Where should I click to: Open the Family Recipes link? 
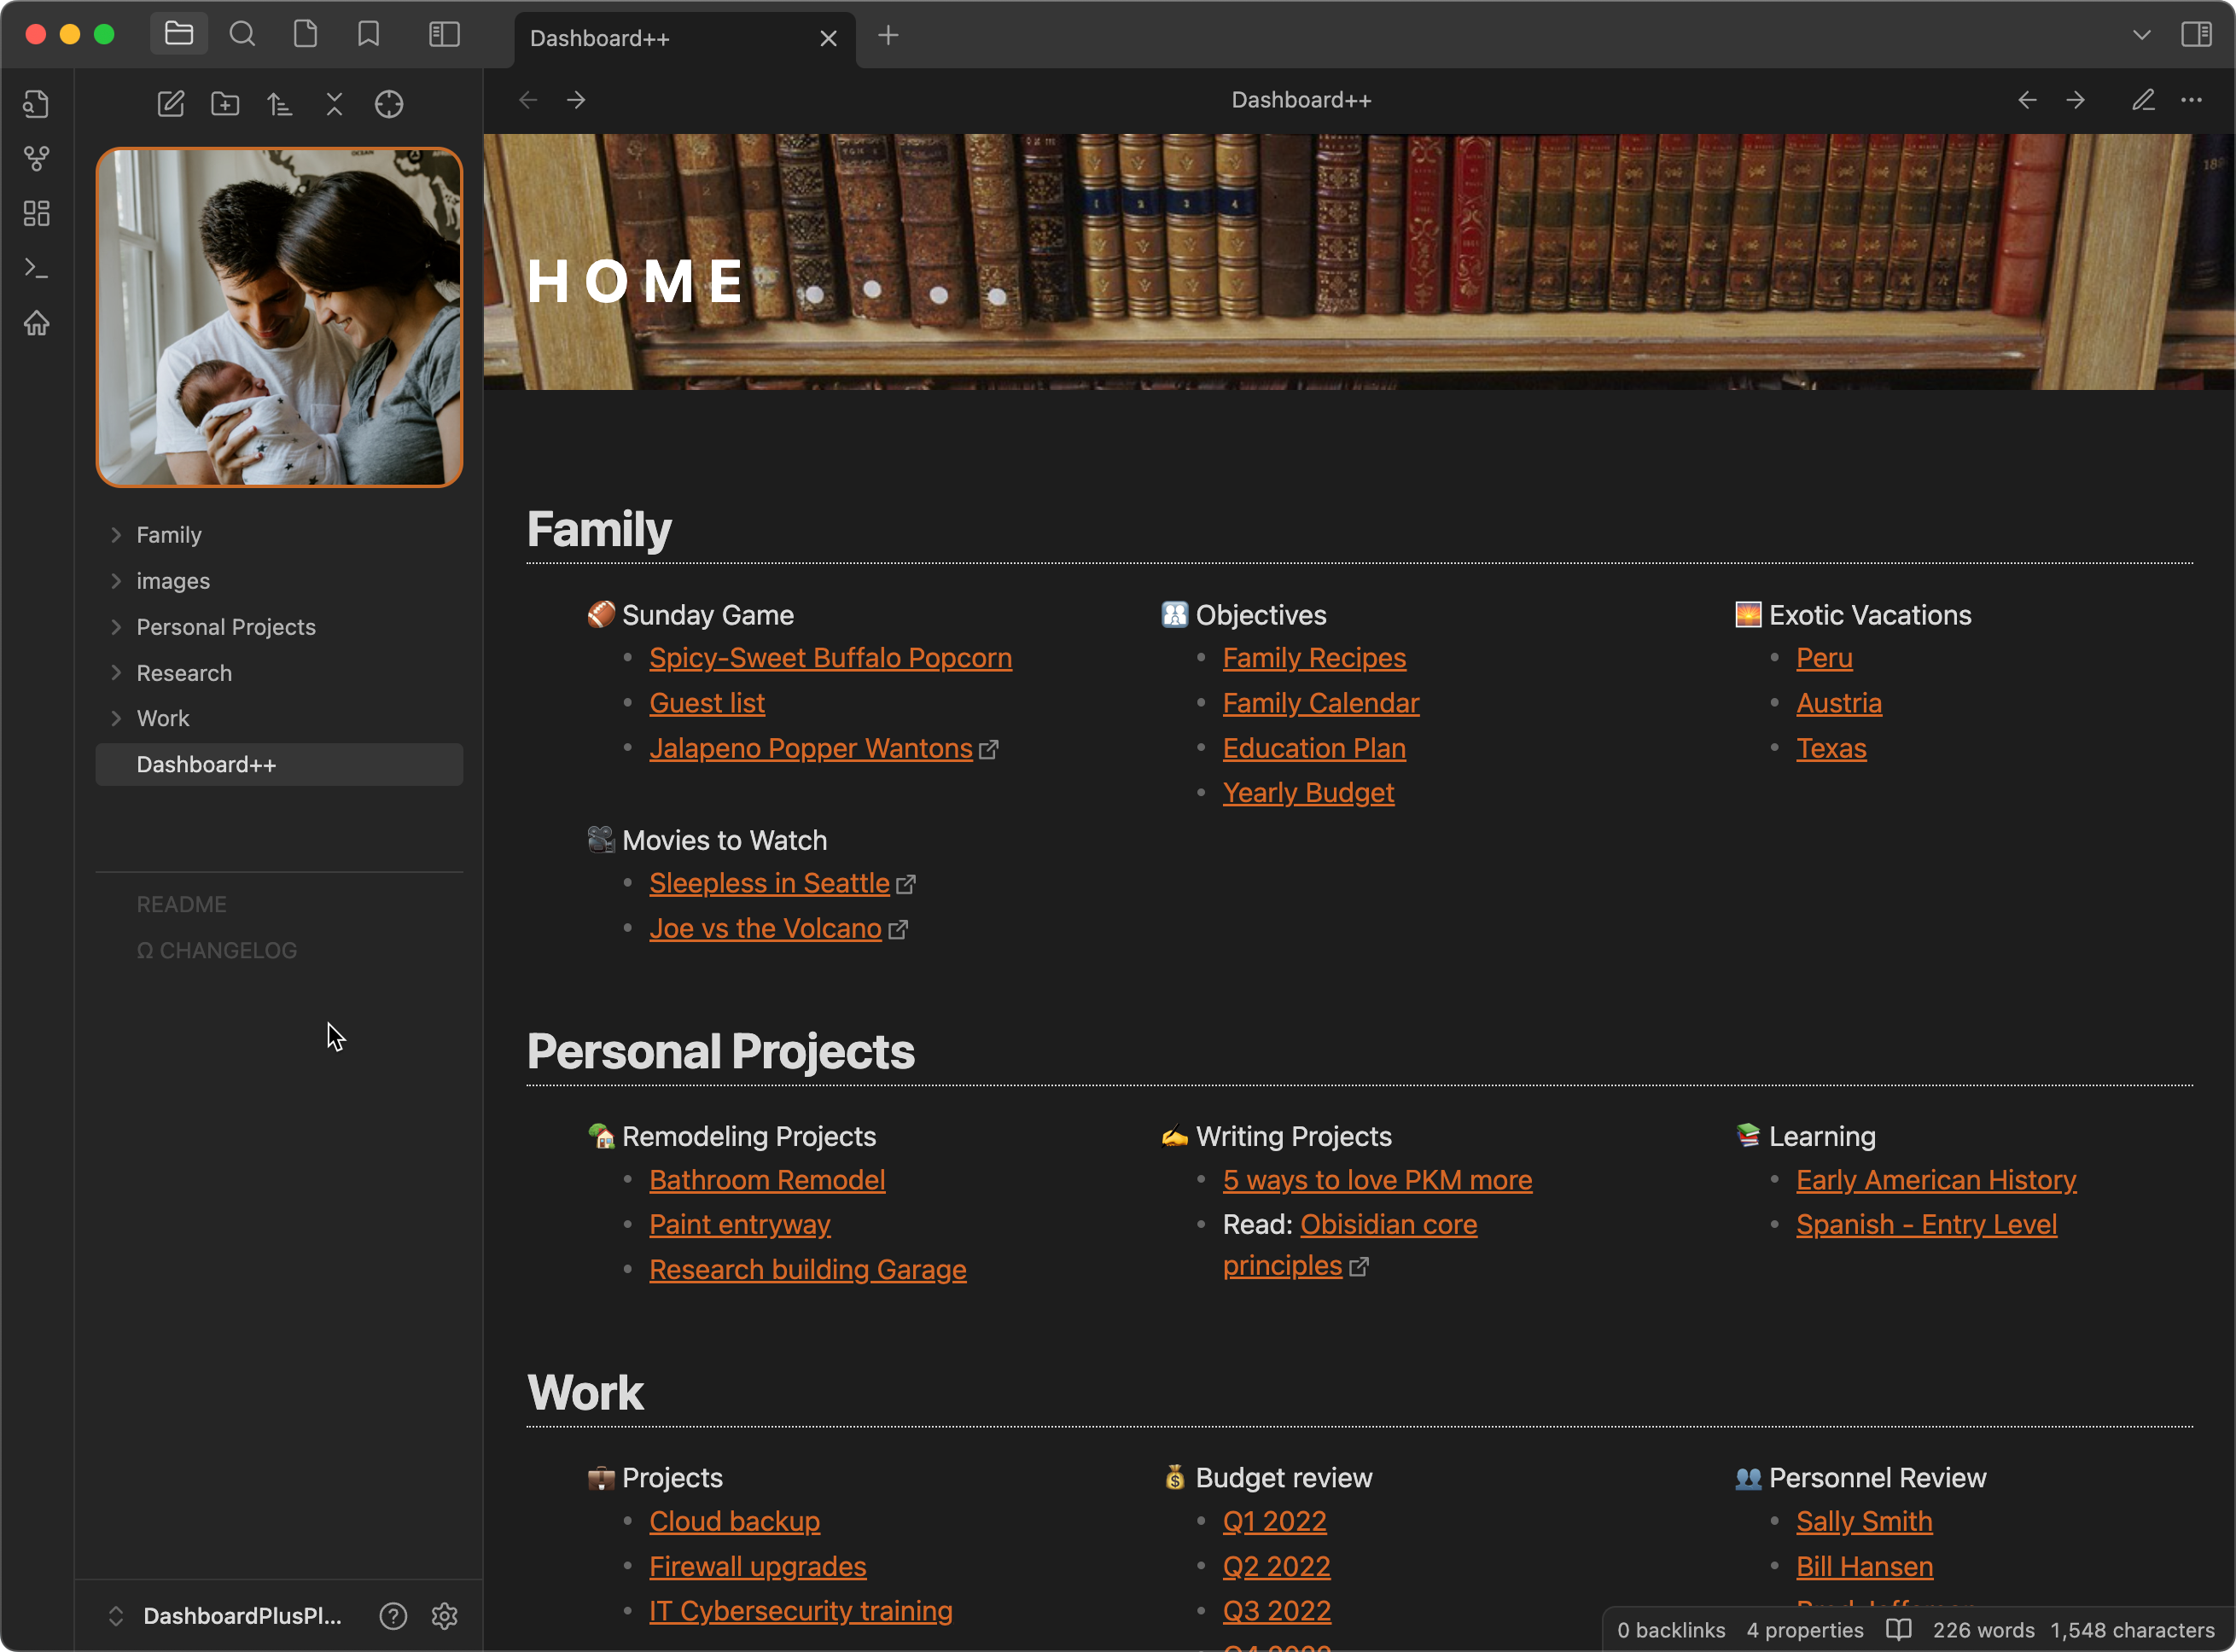pyautogui.click(x=1314, y=658)
